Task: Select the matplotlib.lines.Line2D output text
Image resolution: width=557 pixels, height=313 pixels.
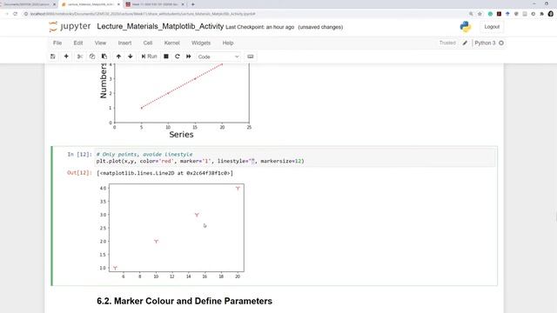Action: point(164,173)
